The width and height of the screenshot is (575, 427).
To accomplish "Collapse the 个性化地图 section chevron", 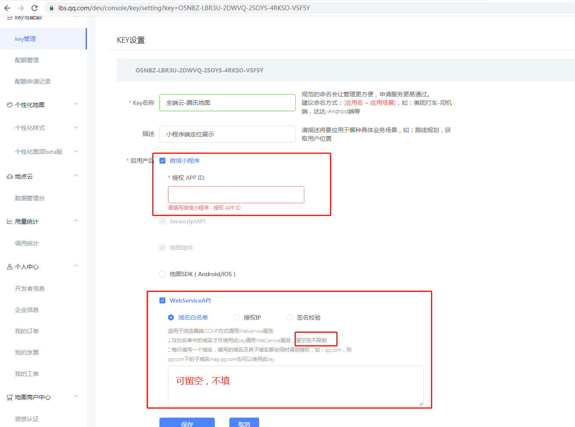I will pos(76,104).
